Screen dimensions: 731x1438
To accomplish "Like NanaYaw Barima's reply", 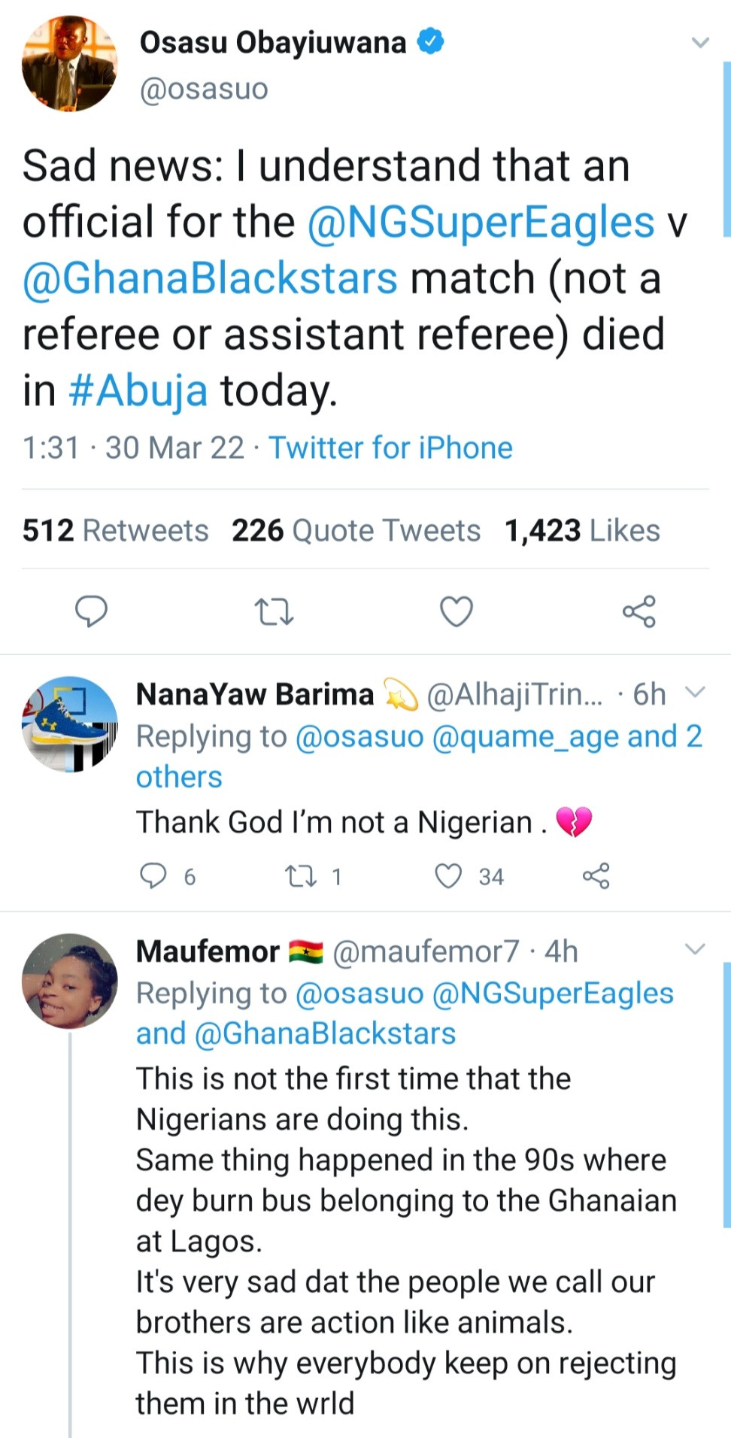I will point(449,876).
